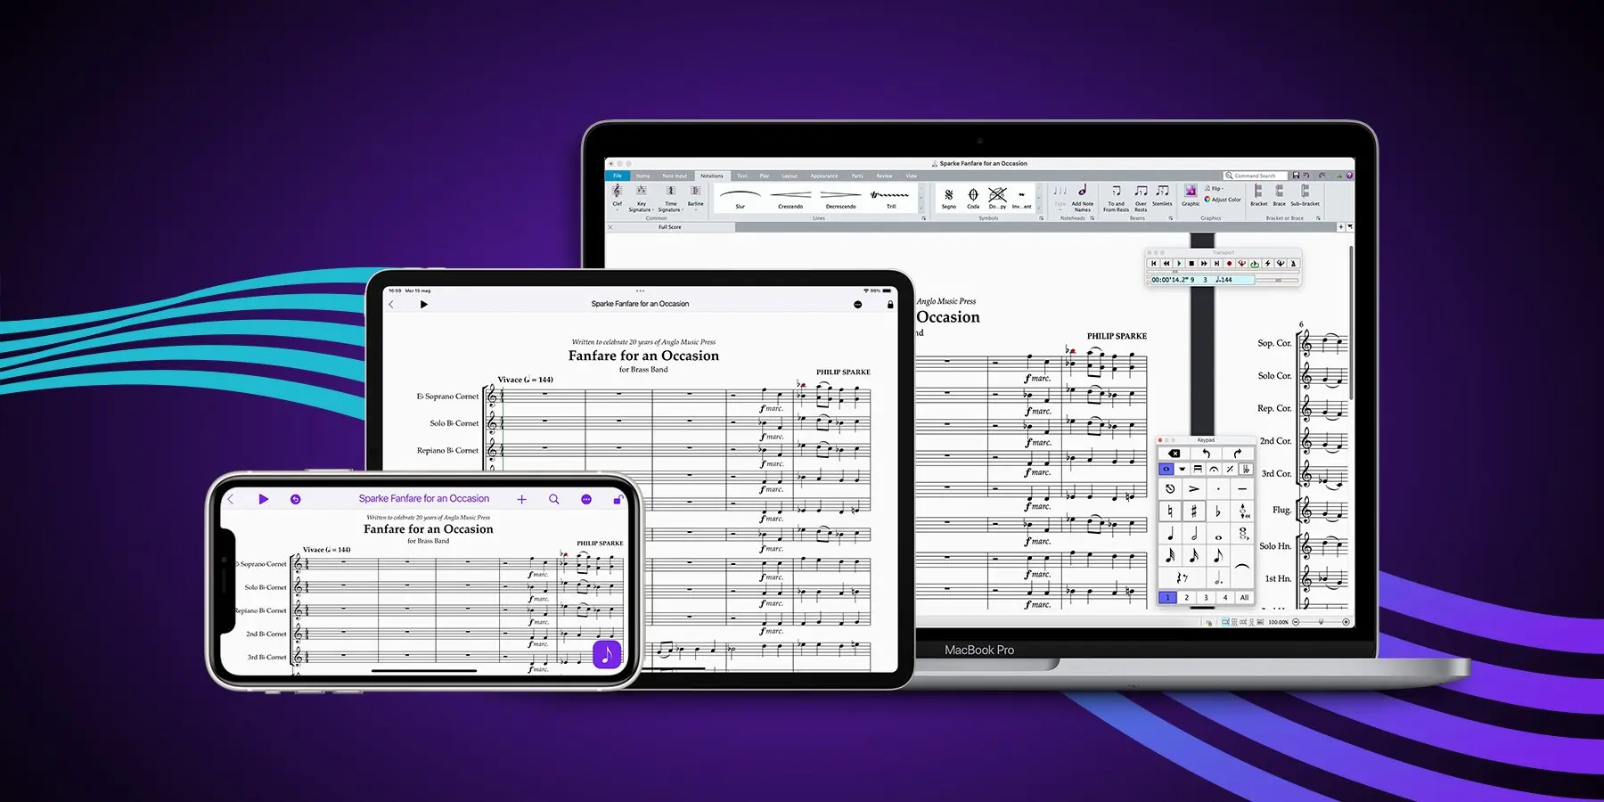1604x802 pixels.
Task: Toggle the lock icon on iPad toolbar
Action: coord(890,305)
